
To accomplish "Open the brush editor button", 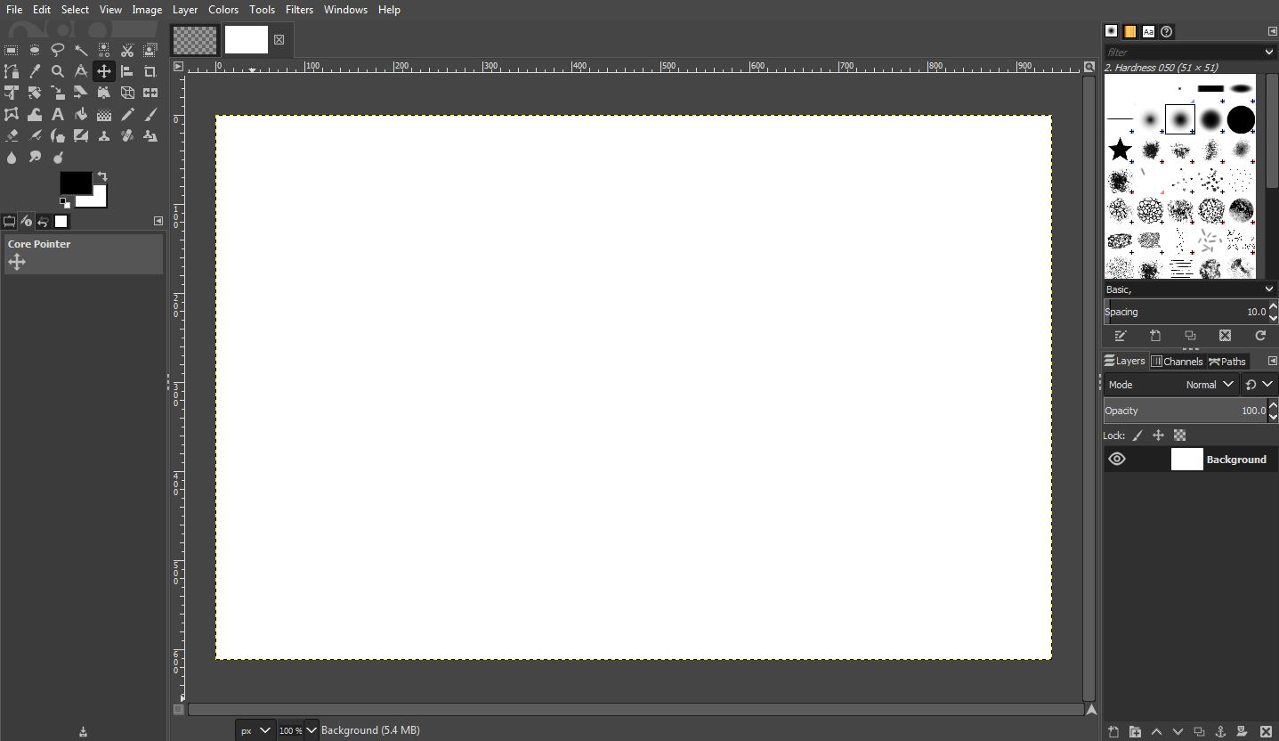I will click(x=1121, y=336).
